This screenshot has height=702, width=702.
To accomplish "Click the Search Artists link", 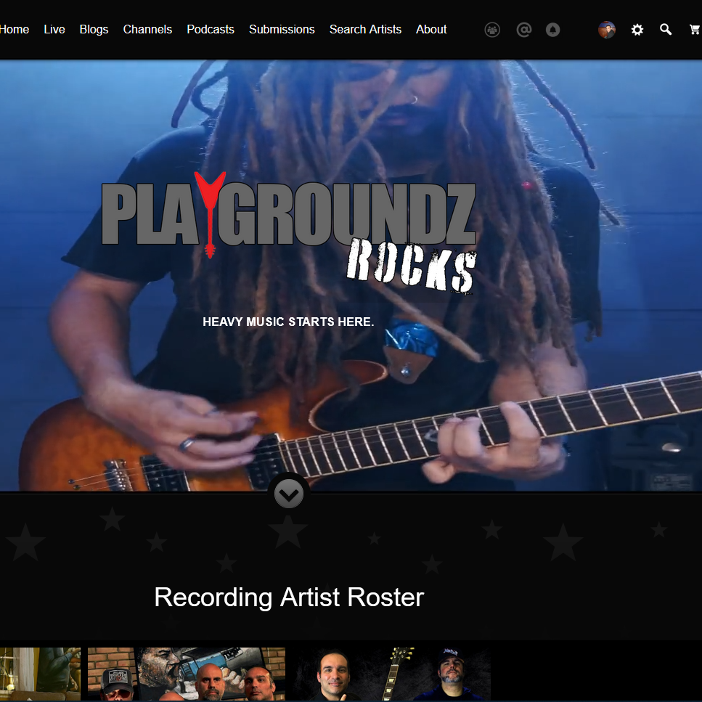I will [365, 30].
